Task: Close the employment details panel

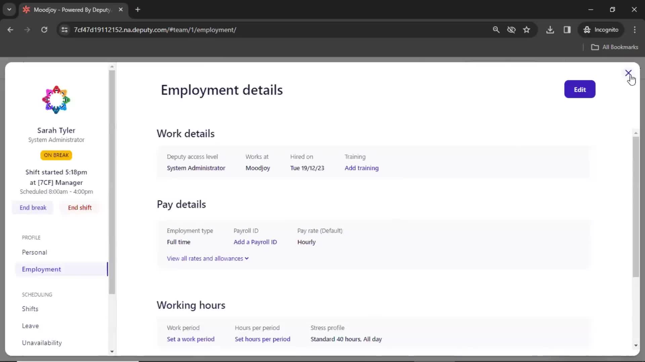Action: pos(628,73)
